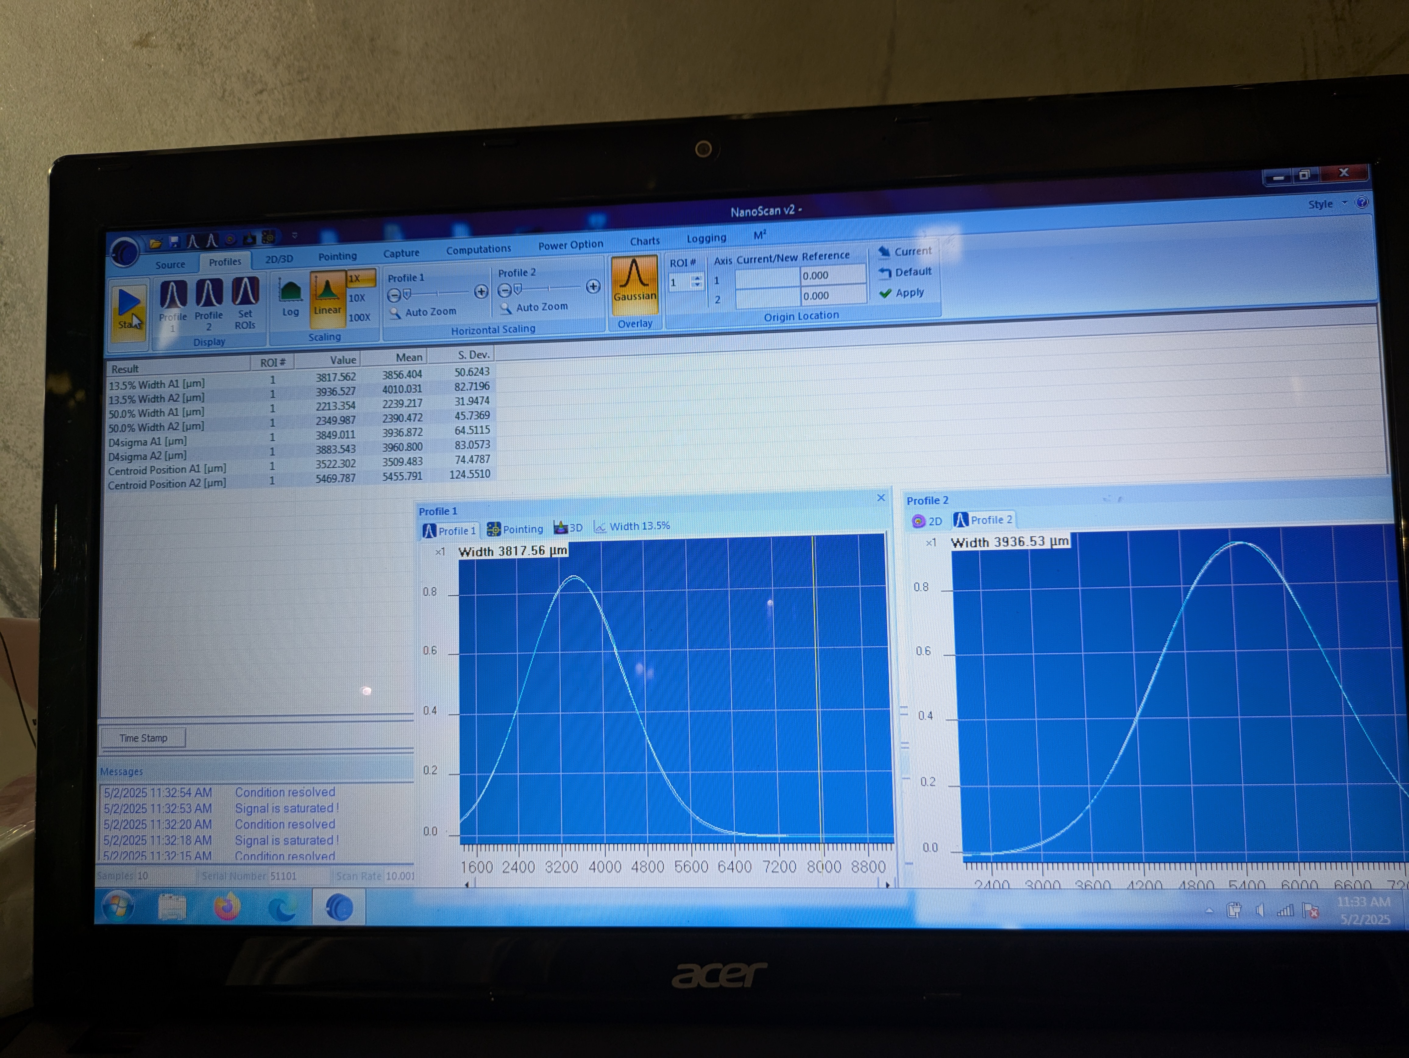The width and height of the screenshot is (1409, 1058).
Task: Click the ROI # spinner arrows
Action: (x=697, y=282)
